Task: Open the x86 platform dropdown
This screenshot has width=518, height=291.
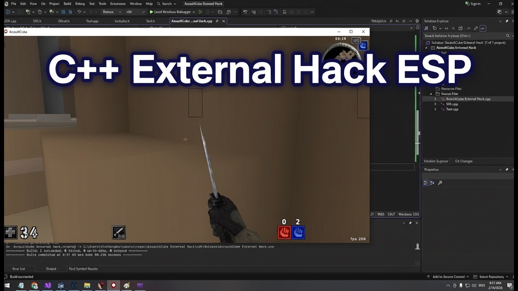Action: (135, 12)
